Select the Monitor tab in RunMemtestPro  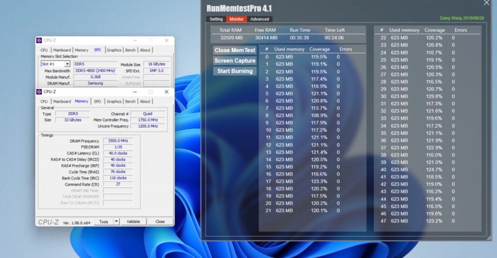(236, 19)
